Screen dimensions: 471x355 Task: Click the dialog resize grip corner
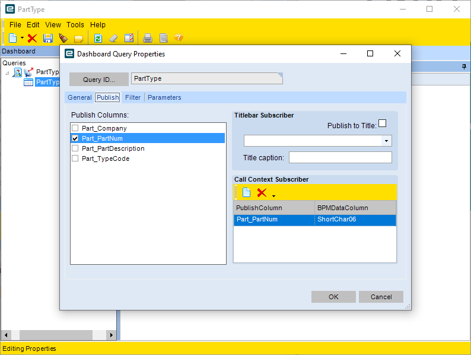(408, 306)
